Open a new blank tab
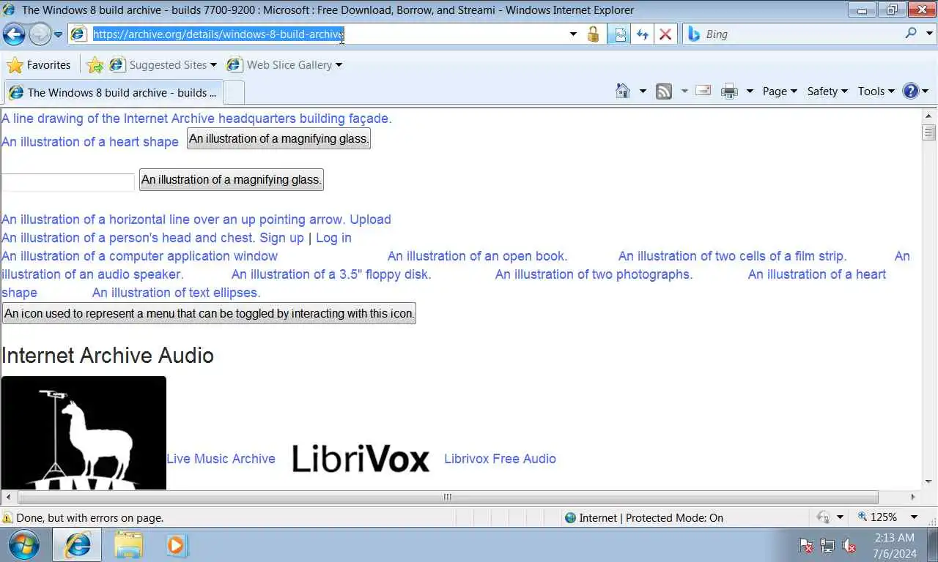Screen dimensions: 938x562 (x=233, y=93)
